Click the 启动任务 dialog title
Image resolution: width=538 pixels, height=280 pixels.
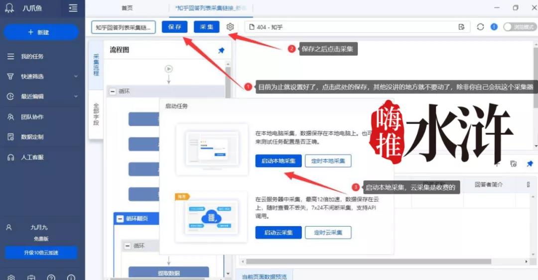pyautogui.click(x=177, y=106)
